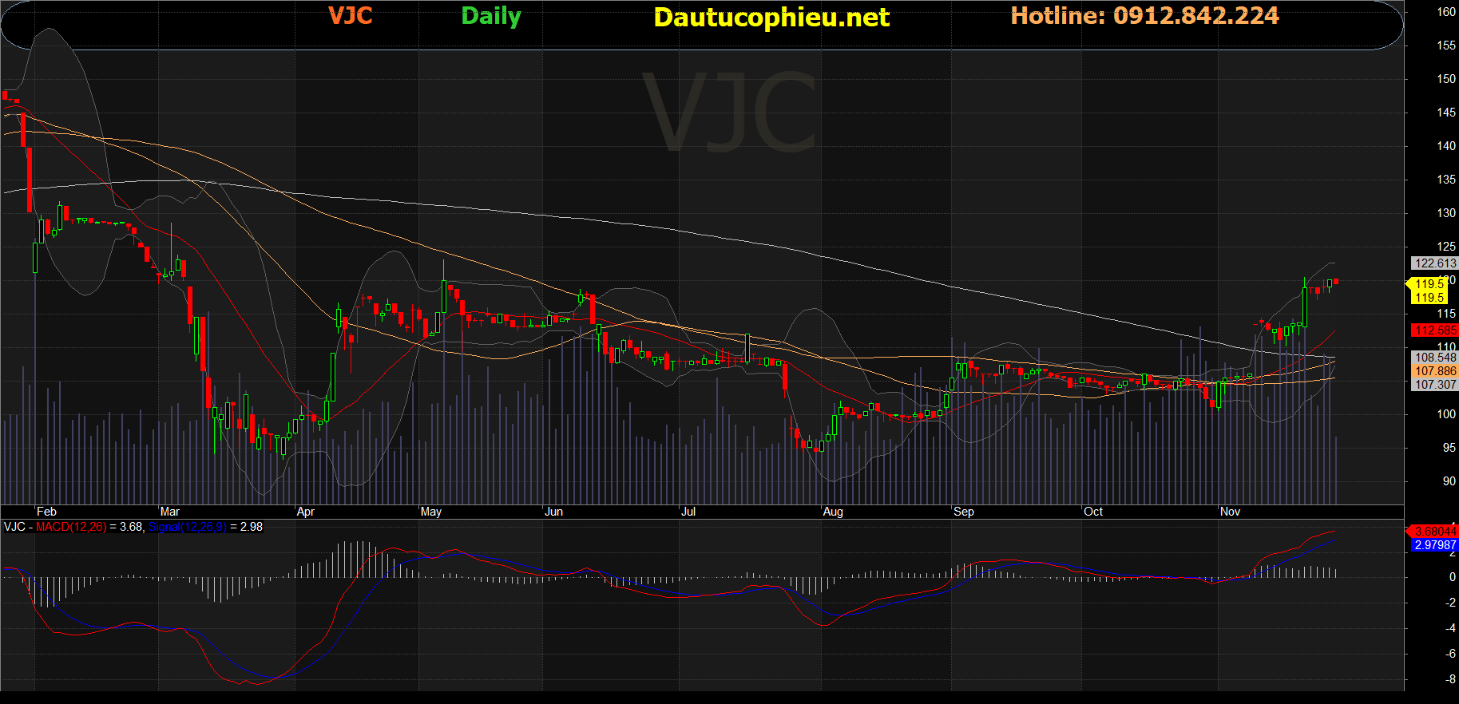Click the 107.886 price tag on axis

tap(1435, 371)
